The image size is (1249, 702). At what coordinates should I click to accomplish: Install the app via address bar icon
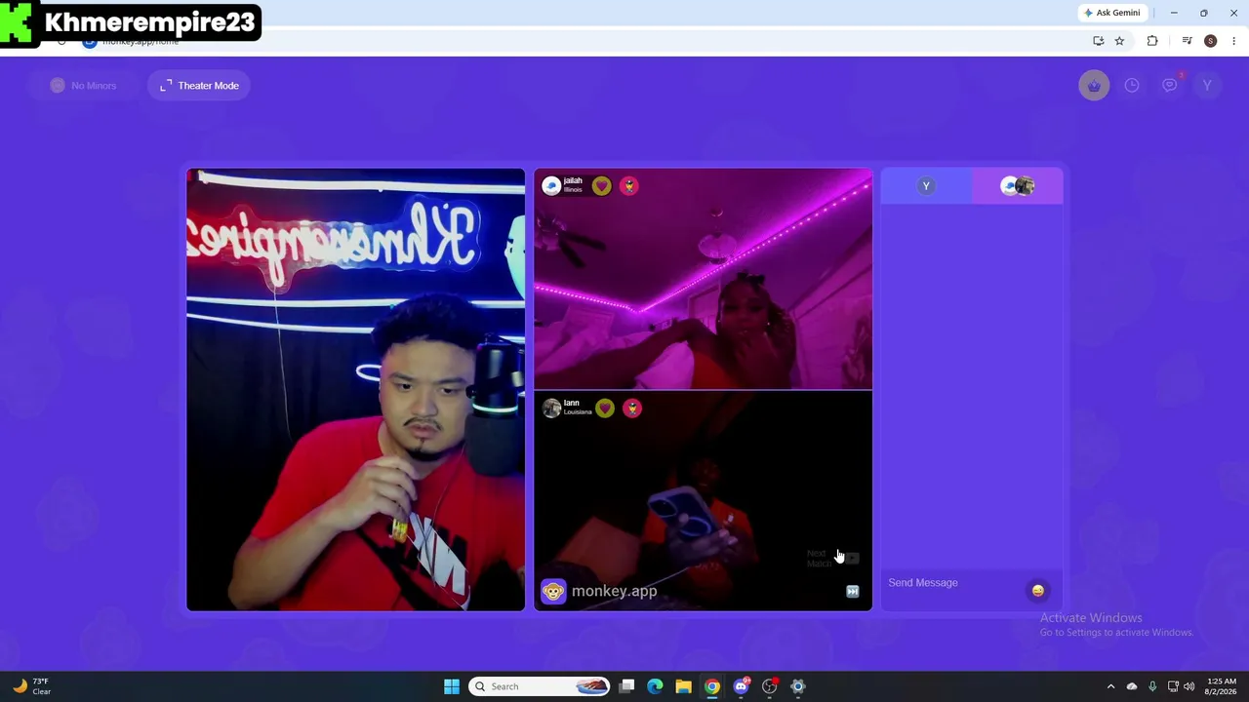click(1098, 41)
